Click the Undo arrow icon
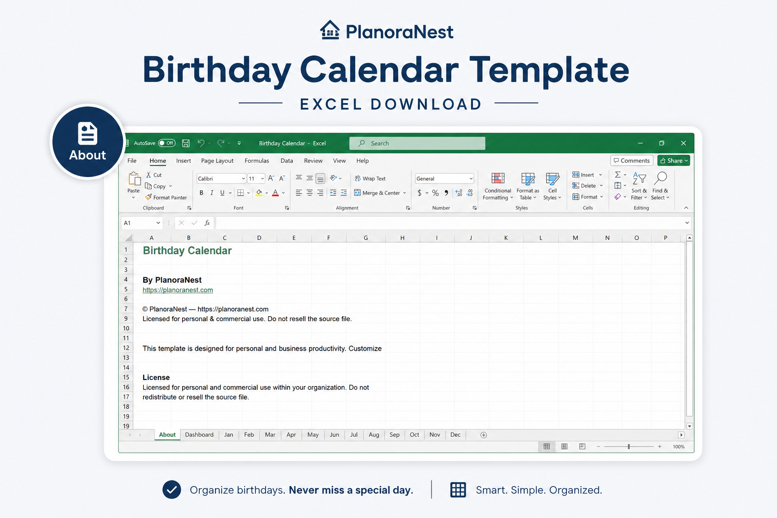 (201, 143)
